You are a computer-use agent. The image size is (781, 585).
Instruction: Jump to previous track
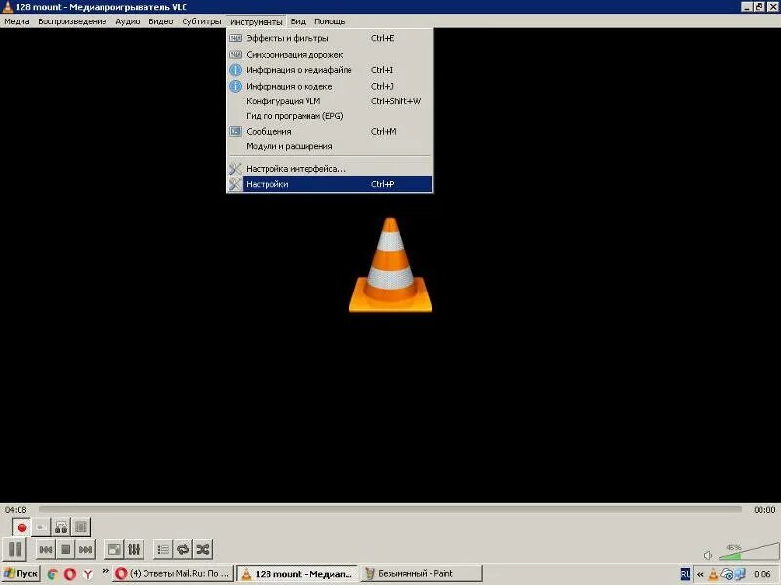[46, 550]
